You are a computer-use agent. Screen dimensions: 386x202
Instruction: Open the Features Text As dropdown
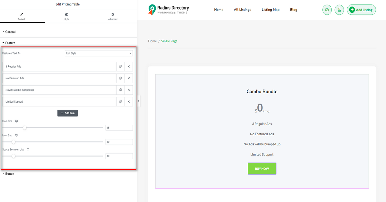click(x=99, y=53)
